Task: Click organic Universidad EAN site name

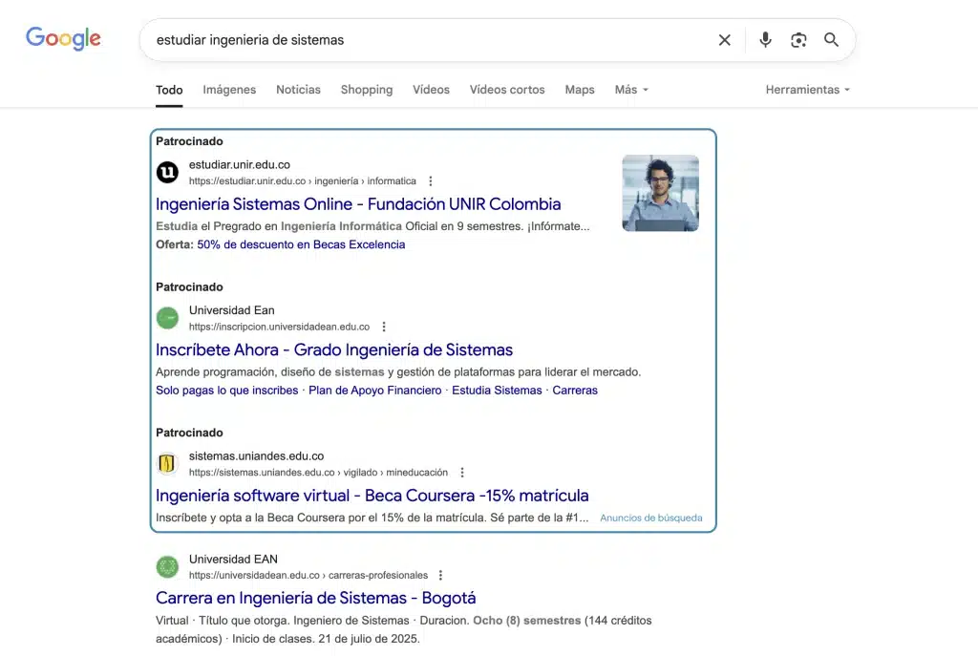Action: pos(233,560)
